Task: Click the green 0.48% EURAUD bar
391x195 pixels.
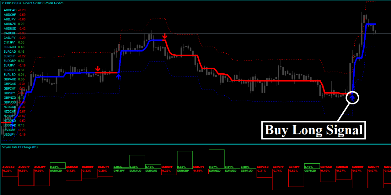Action: click(137, 162)
